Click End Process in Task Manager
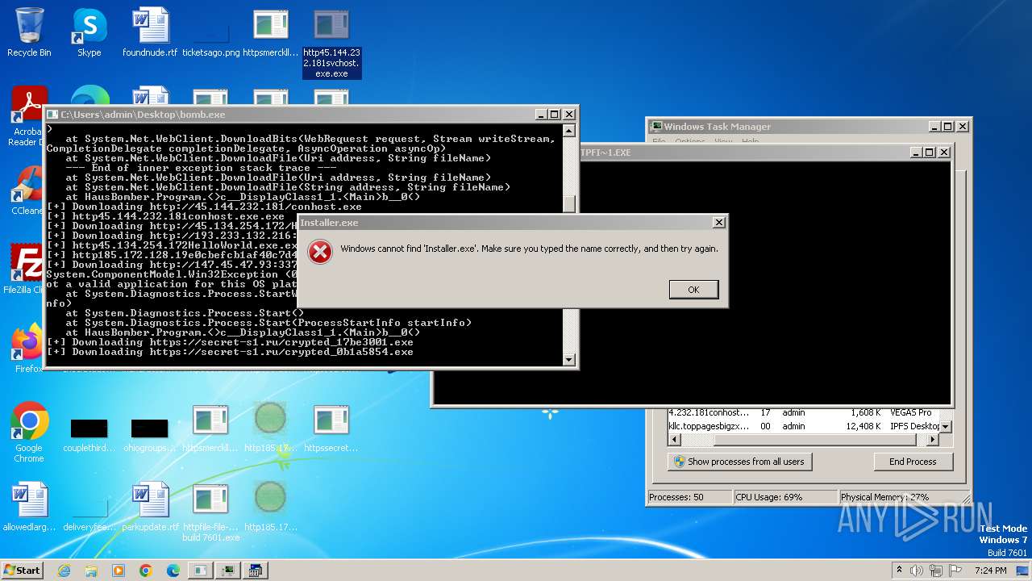The height and width of the screenshot is (581, 1032). [x=913, y=462]
